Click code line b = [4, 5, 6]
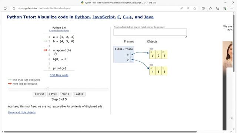The height and width of the screenshot is (133, 237). coord(64,41)
